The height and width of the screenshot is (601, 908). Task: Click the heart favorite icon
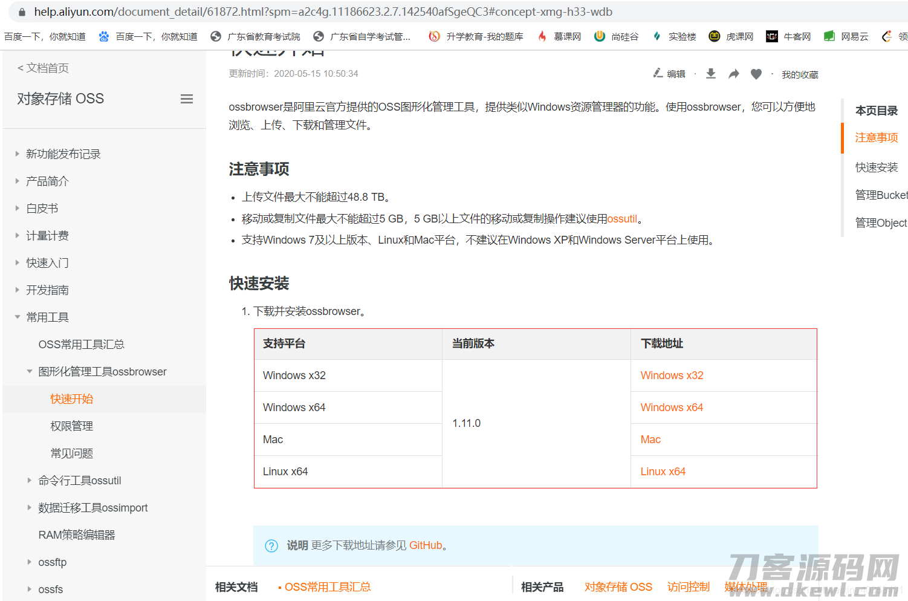click(756, 74)
